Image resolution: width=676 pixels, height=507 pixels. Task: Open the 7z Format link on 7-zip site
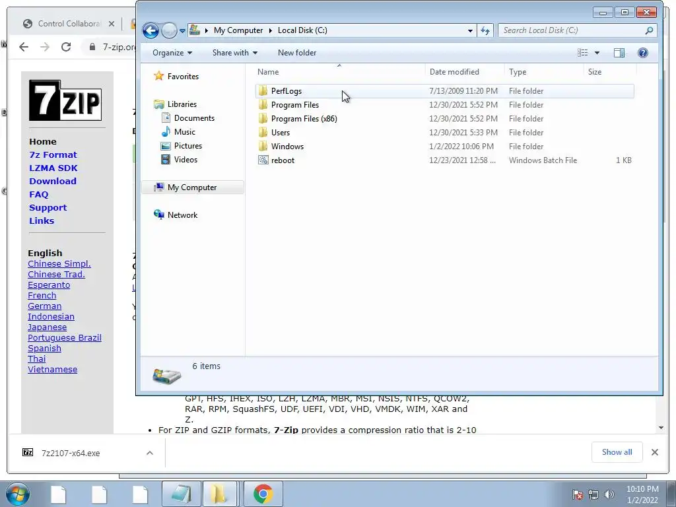(53, 154)
